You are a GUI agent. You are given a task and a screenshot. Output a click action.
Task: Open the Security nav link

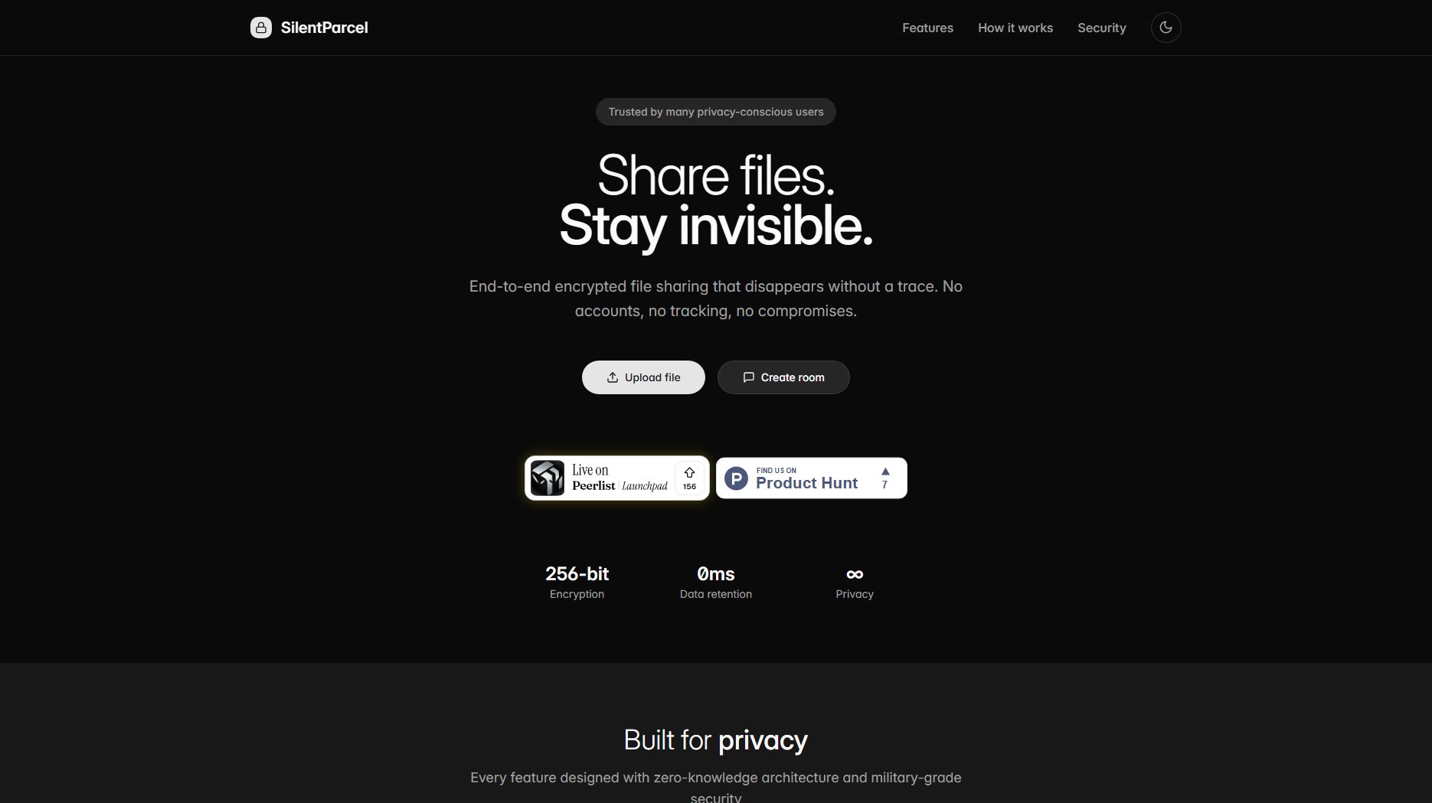click(1101, 28)
